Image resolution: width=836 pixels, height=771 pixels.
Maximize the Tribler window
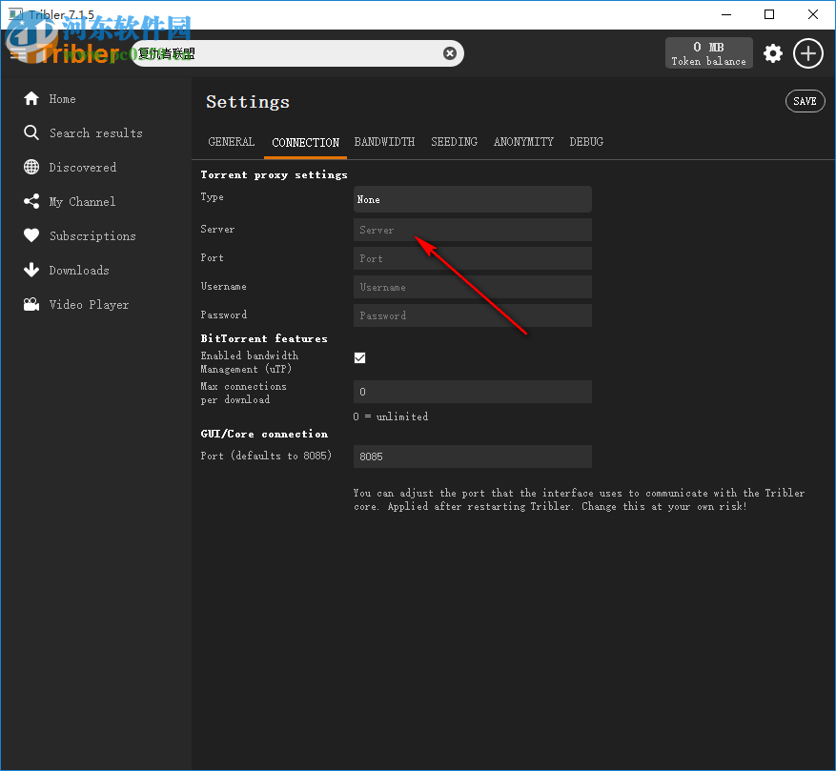coord(769,14)
